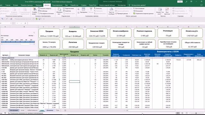The width and height of the screenshot is (205, 115).
Task: Click the Анализ что если icon
Action: pyautogui.click(x=160, y=10)
